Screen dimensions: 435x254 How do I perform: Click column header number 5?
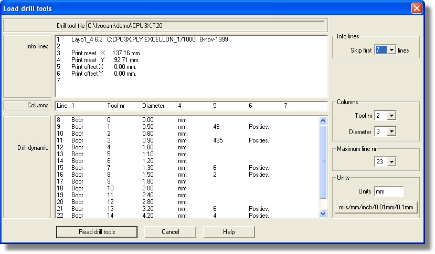tap(215, 106)
